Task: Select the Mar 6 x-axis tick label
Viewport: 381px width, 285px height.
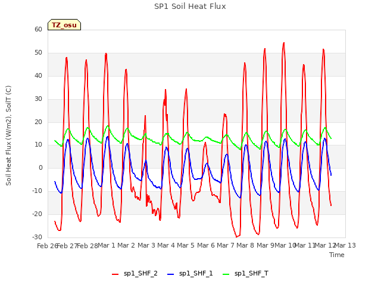Action: (x=206, y=245)
